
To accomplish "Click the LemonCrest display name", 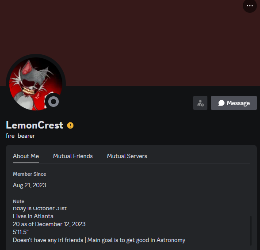I will [34, 125].
